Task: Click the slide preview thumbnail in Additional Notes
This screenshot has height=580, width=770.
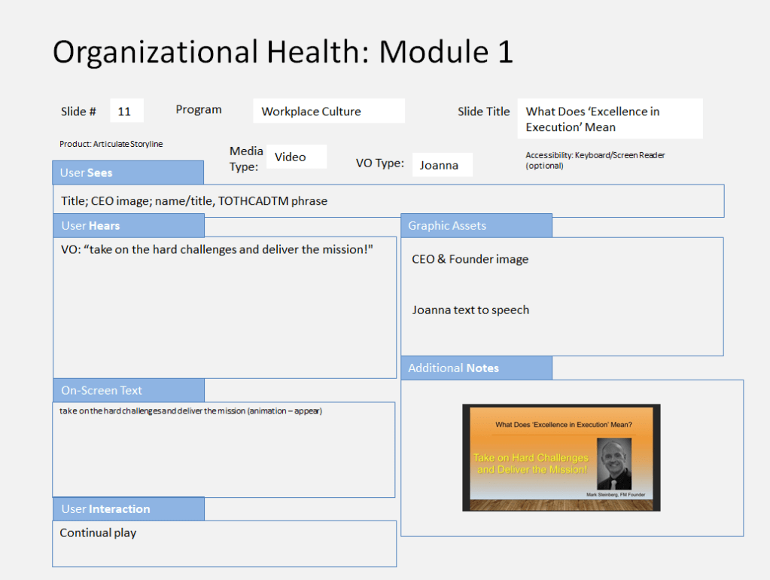Action: [561, 457]
